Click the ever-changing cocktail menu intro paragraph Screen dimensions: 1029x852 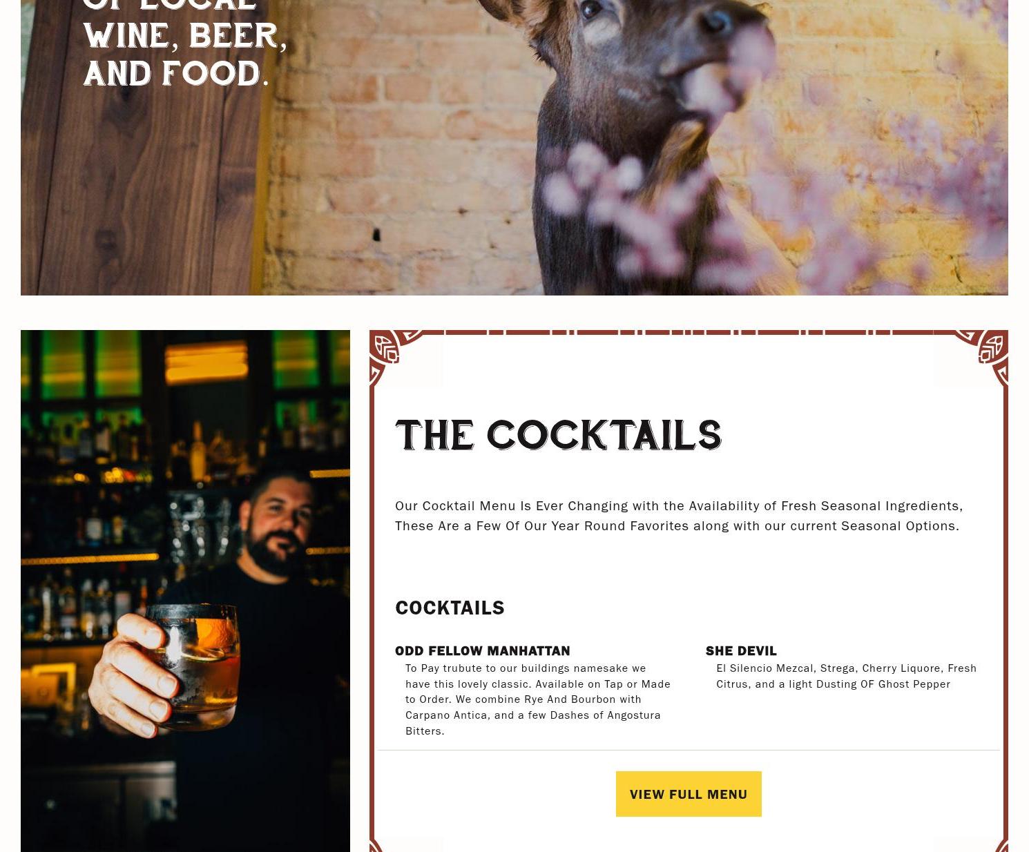click(x=679, y=515)
